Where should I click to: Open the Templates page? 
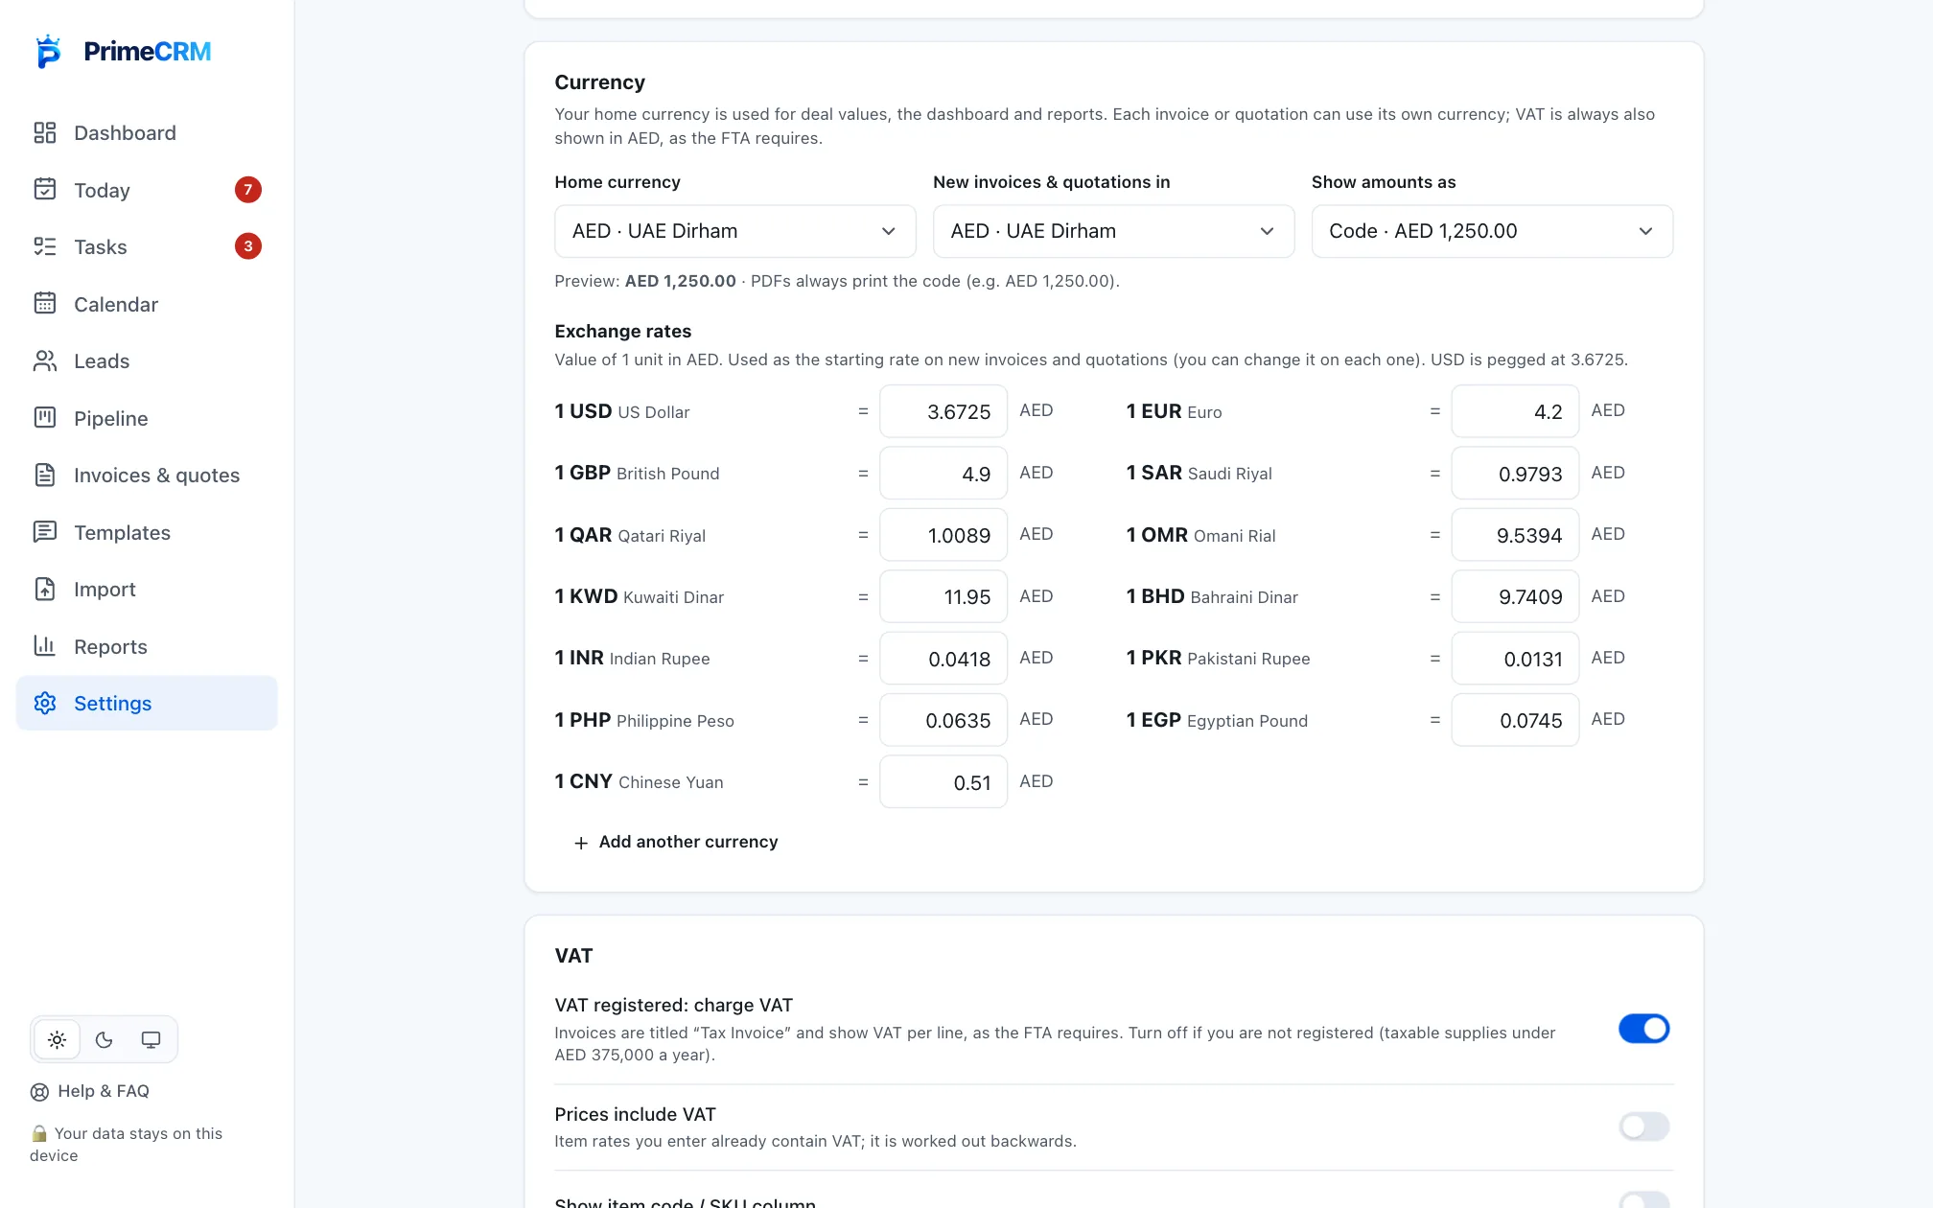click(x=147, y=532)
